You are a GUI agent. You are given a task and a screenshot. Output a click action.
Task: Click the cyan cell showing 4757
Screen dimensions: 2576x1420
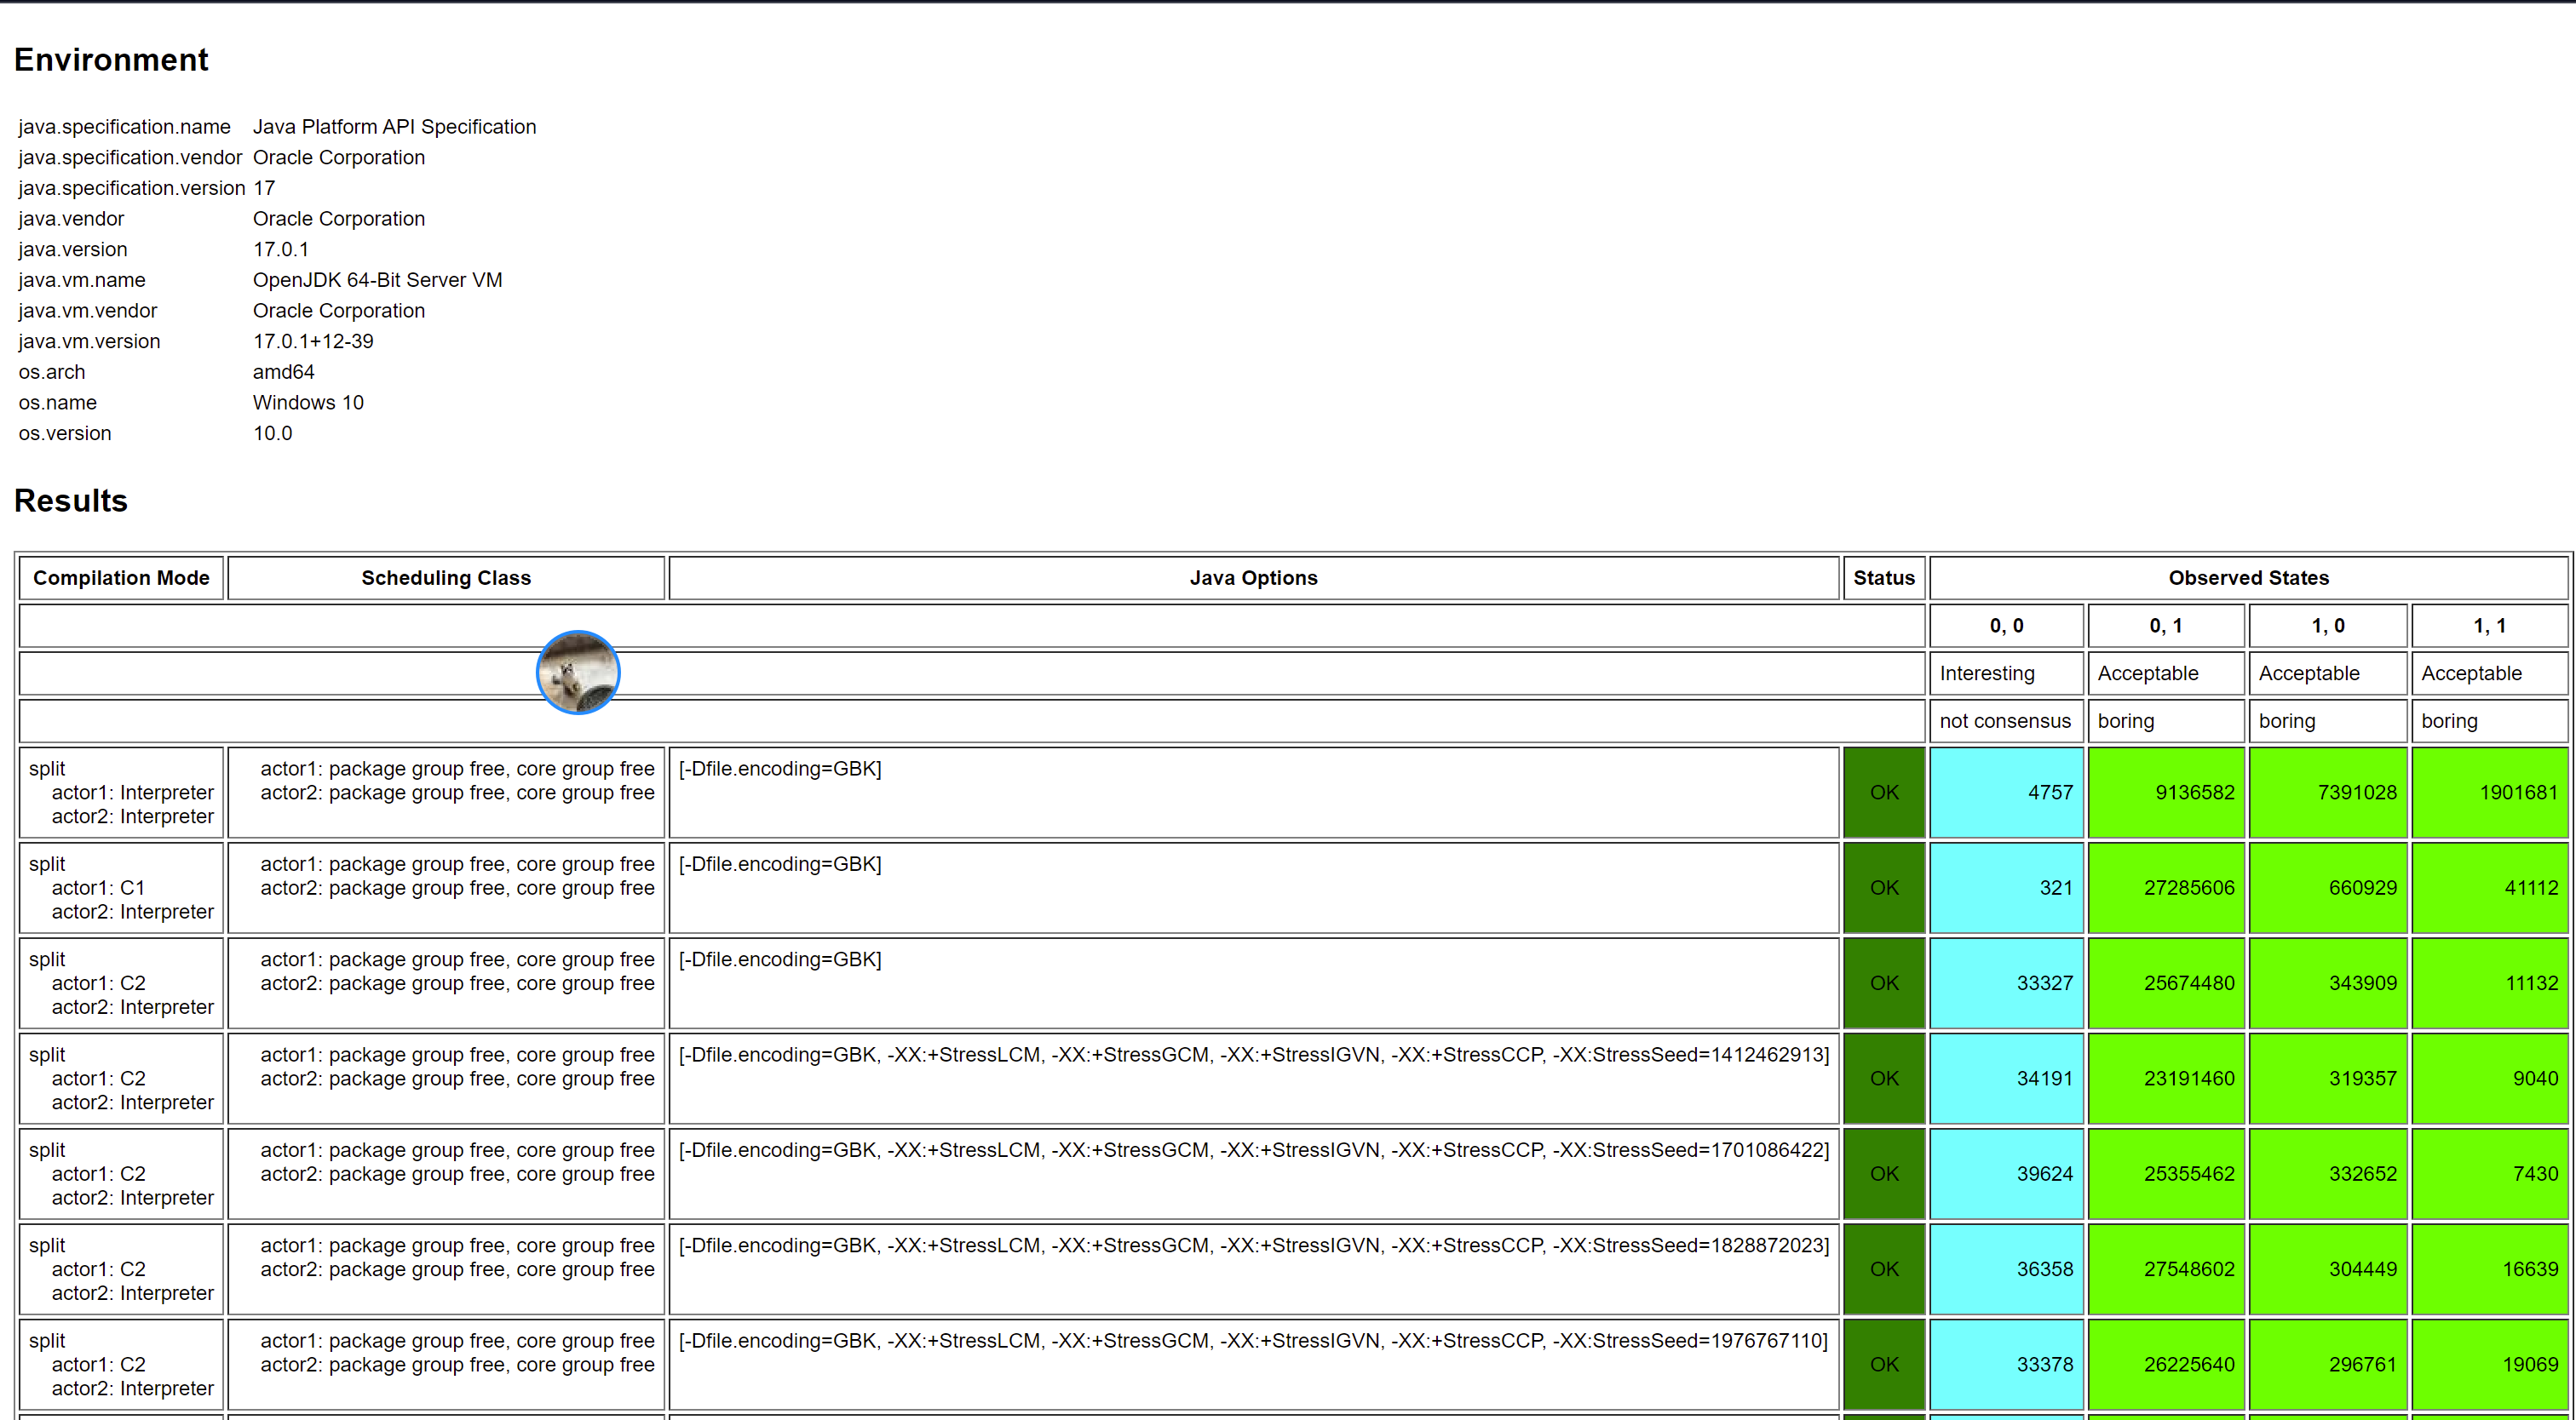coord(2006,793)
